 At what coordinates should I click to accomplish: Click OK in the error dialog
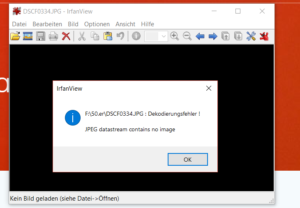tap(188, 159)
